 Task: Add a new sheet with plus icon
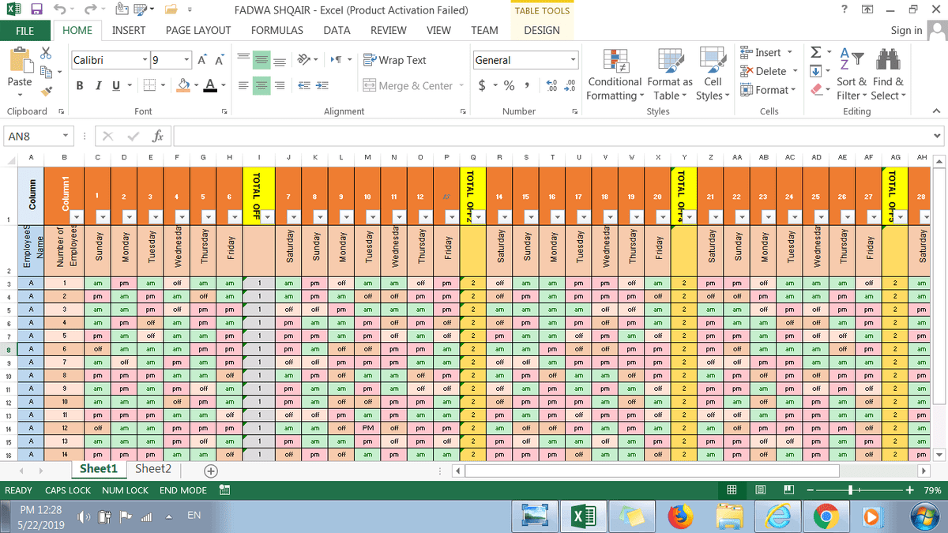pyautogui.click(x=211, y=471)
